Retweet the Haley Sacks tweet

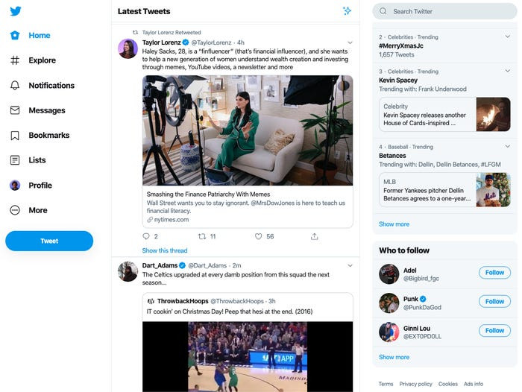click(x=202, y=236)
